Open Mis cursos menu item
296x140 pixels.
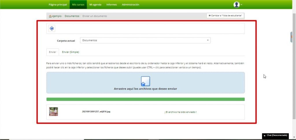[x=78, y=5]
